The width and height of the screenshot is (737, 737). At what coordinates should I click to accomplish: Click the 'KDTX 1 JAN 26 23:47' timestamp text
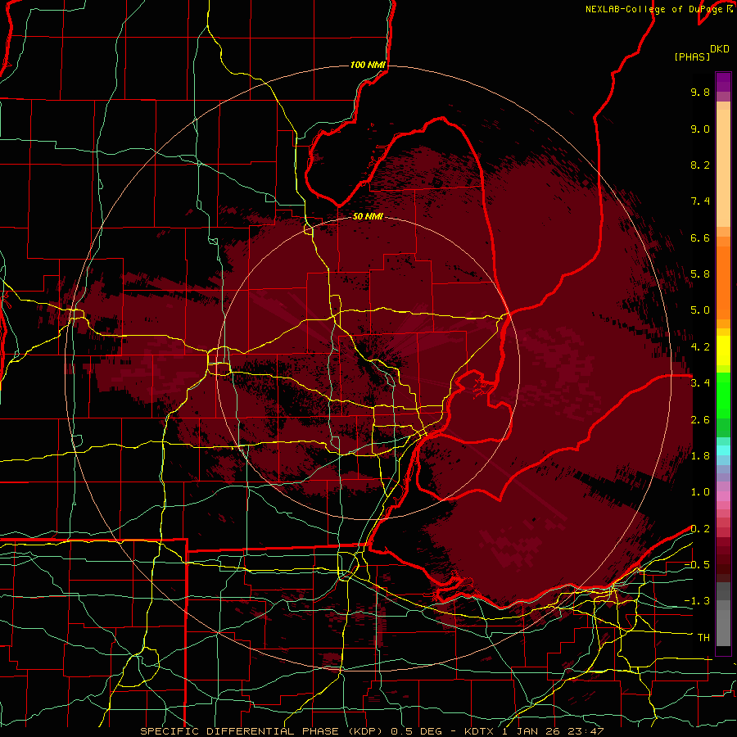(x=534, y=731)
